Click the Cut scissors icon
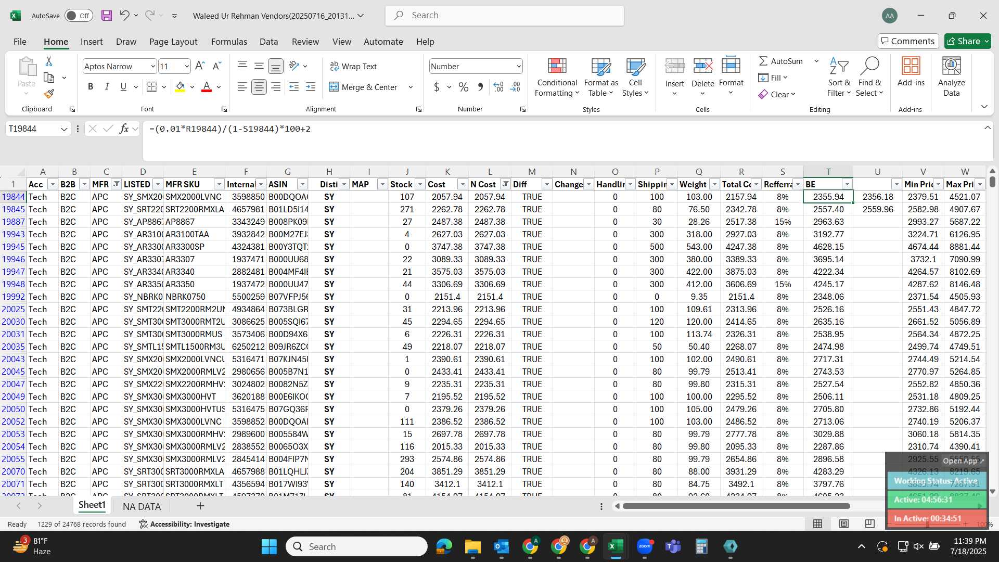This screenshot has width=999, height=562. click(x=49, y=61)
